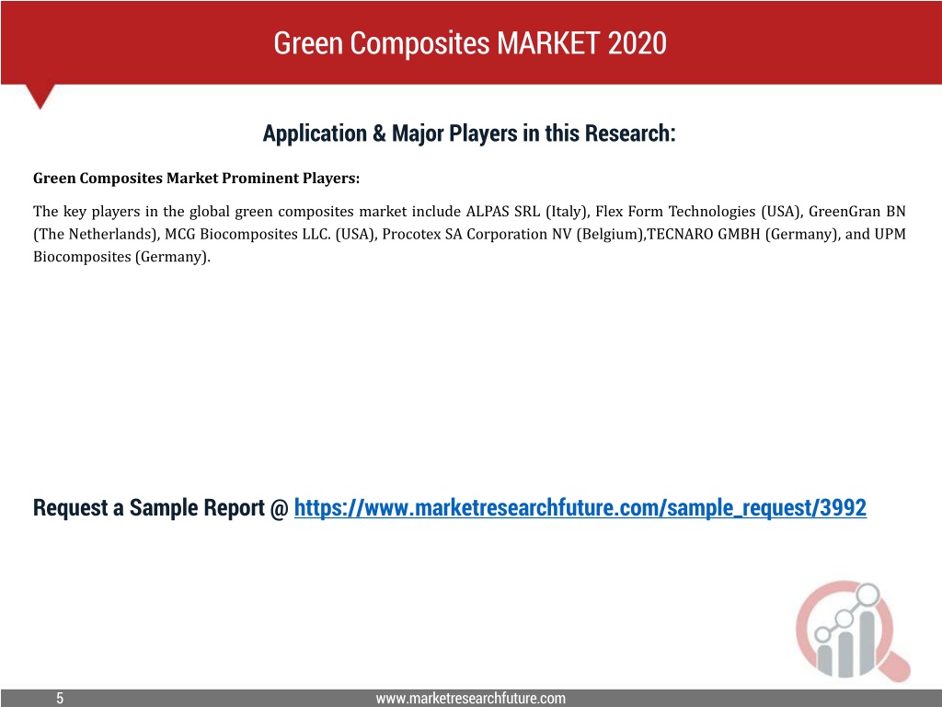The image size is (942, 707).
Task: Click 'TECNARO GMBH (Germany)' in the paragraph
Action: coord(742,234)
